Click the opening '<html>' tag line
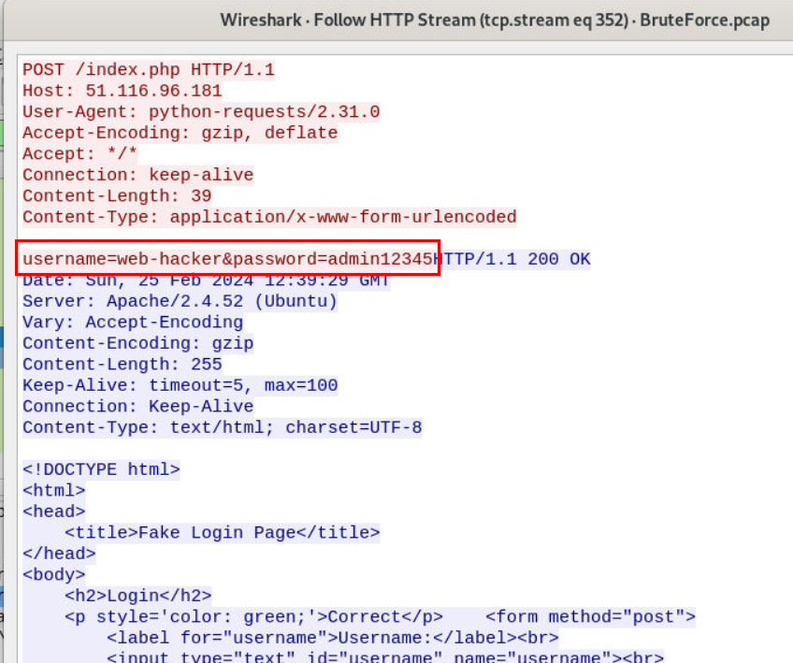Image resolution: width=793 pixels, height=663 pixels. coord(53,491)
